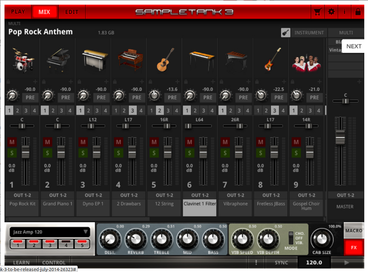Open OUT 1-2 output selector on channel 7
Viewport: 368px width, 272px height.
236,195
